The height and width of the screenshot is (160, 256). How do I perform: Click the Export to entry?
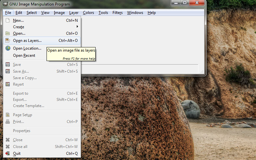point(42,93)
